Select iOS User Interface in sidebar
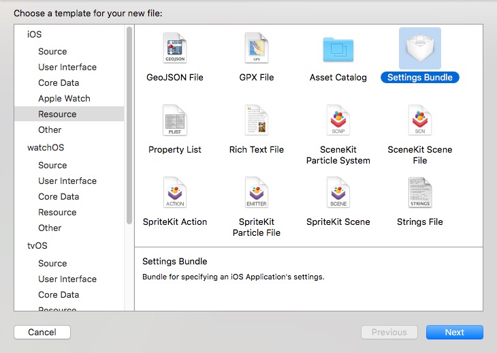 [67, 67]
